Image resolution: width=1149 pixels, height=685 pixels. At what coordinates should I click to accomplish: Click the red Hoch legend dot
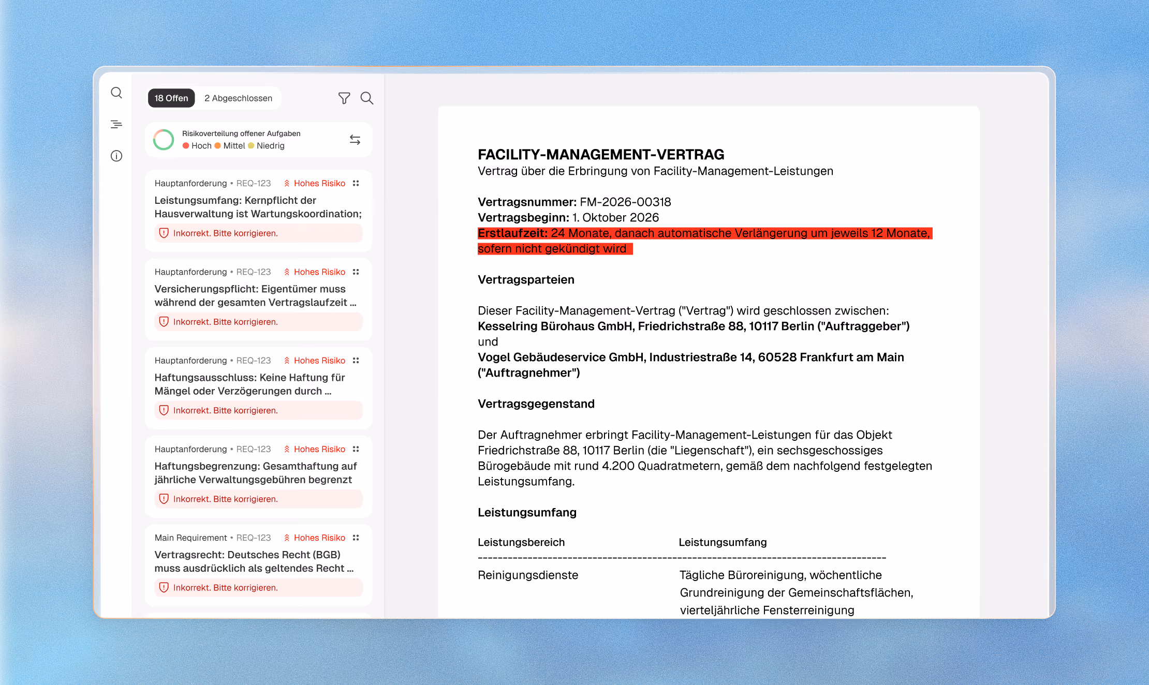186,146
